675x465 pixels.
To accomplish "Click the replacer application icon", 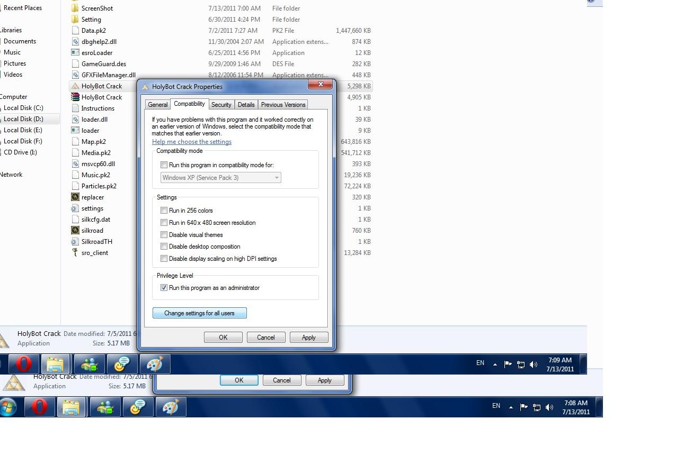I will (x=75, y=197).
